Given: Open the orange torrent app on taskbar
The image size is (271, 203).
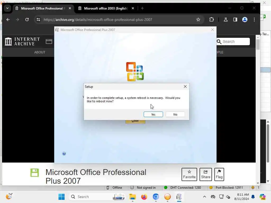Looking at the screenshot, I should click(167, 197).
